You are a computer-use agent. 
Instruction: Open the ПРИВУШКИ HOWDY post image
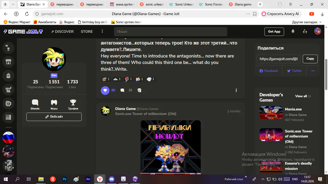click(x=171, y=147)
